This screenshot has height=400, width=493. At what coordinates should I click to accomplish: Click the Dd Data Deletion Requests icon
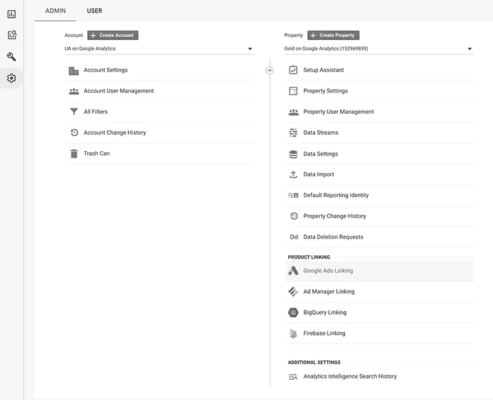pos(294,237)
